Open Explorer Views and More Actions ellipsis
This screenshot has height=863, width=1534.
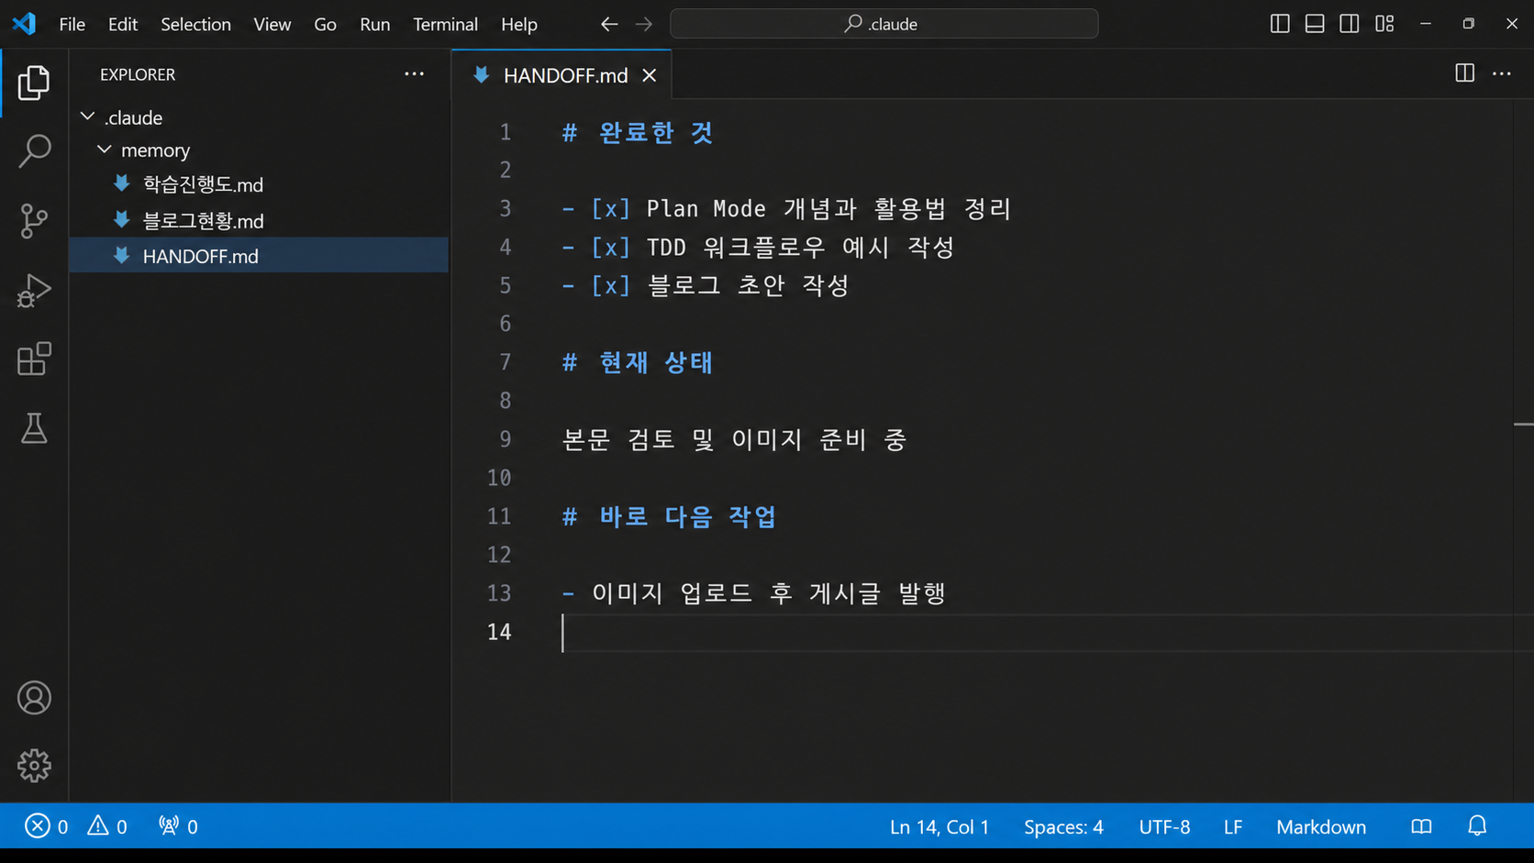[415, 74]
